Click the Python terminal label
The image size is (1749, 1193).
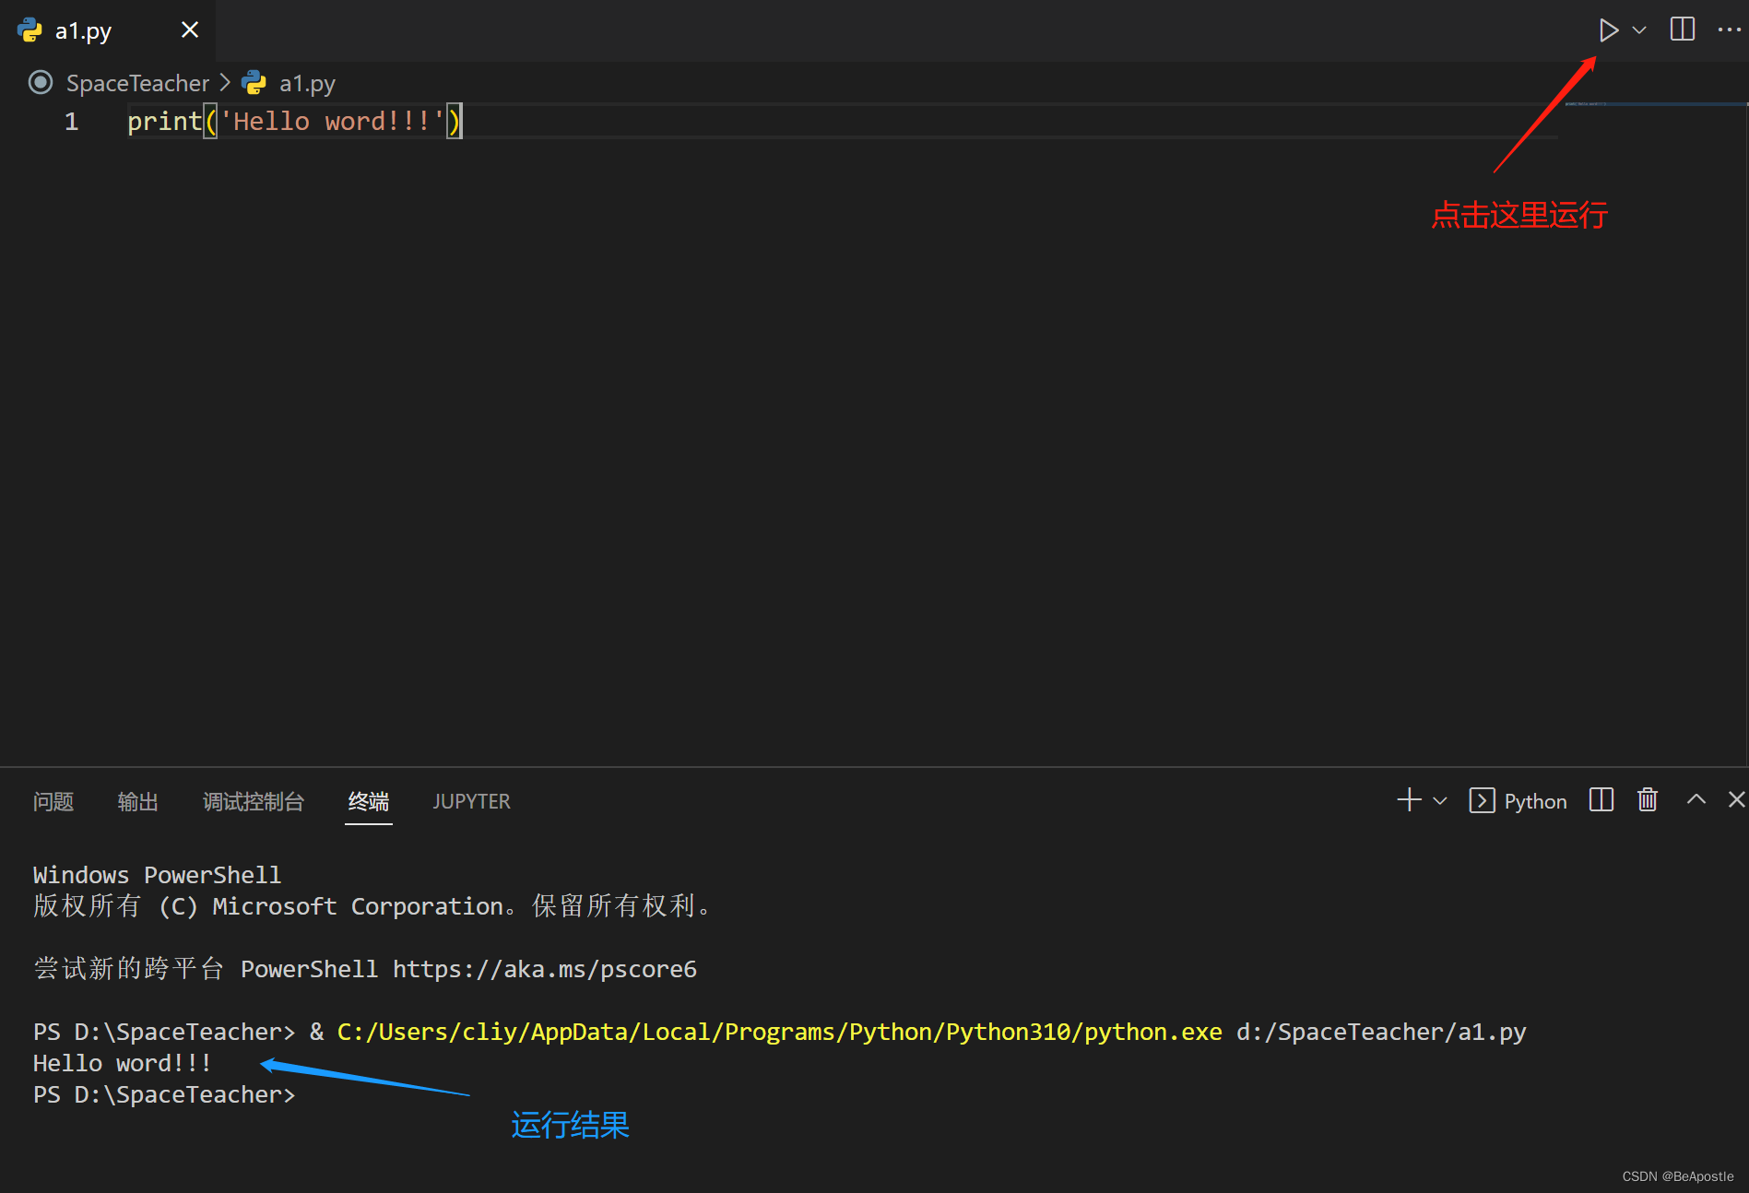pyautogui.click(x=1535, y=801)
